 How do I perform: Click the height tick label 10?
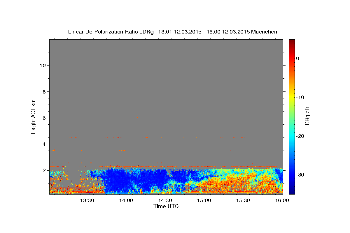42,65
